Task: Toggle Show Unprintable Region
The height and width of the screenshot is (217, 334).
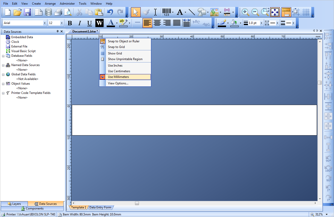Action: click(125, 59)
